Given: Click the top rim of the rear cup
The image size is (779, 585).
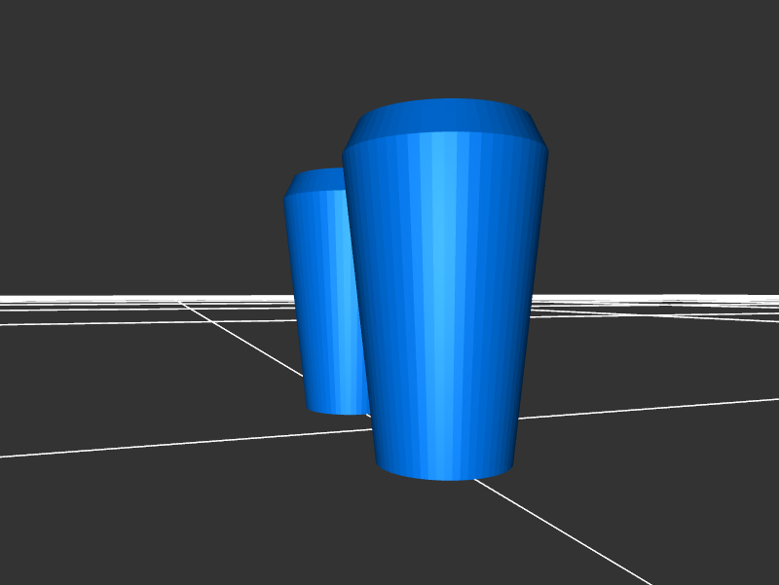Looking at the screenshot, I should [x=316, y=180].
